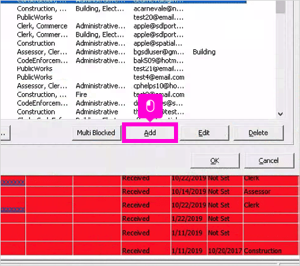Dismiss dialog with Cancel button
The width and height of the screenshot is (300, 266).
pos(269,161)
